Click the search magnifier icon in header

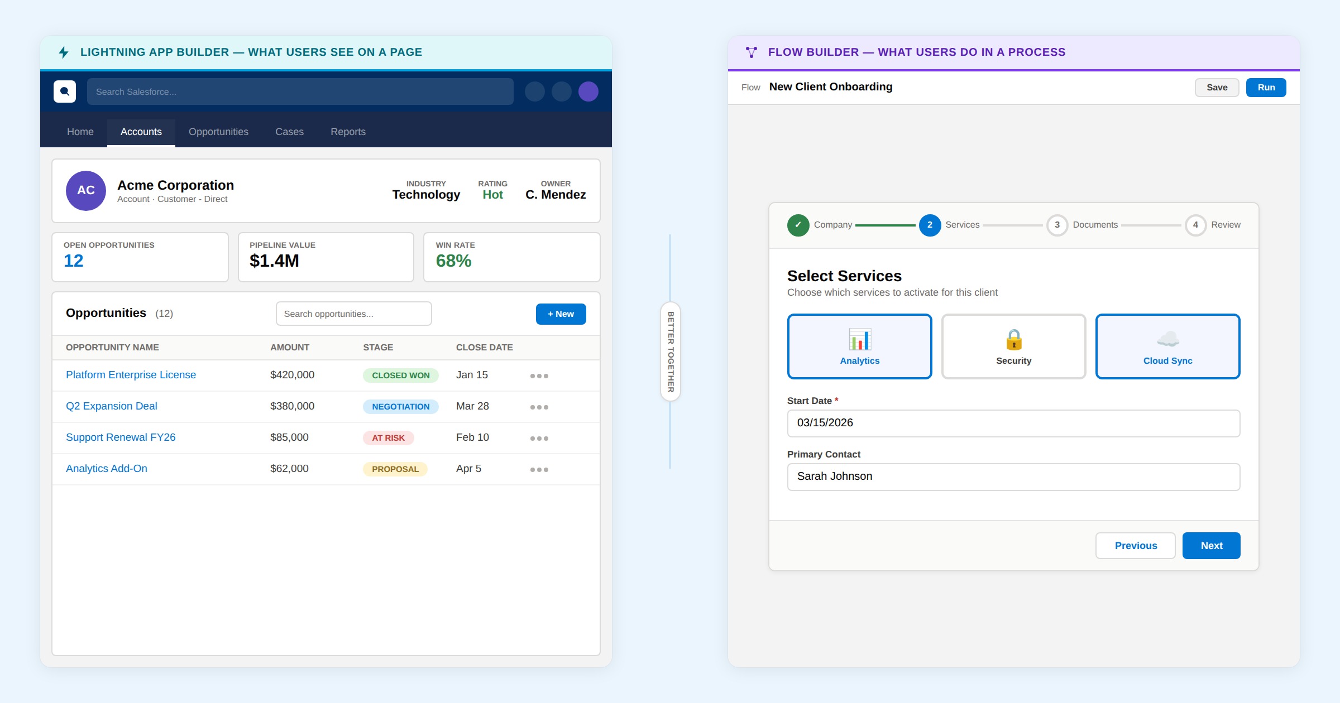65,92
